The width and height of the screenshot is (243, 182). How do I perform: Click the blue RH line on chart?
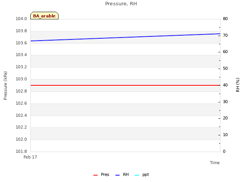[125, 37]
